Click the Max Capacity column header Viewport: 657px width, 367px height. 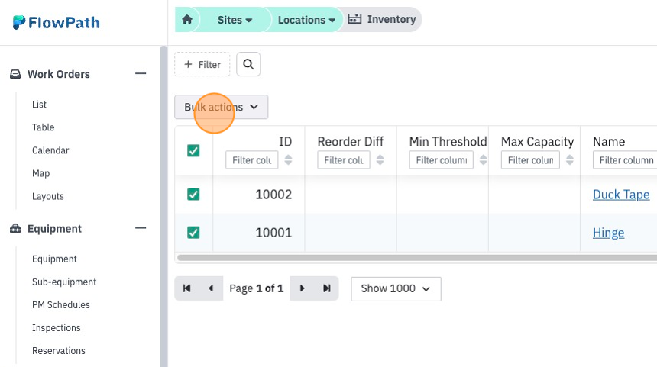pyautogui.click(x=537, y=141)
